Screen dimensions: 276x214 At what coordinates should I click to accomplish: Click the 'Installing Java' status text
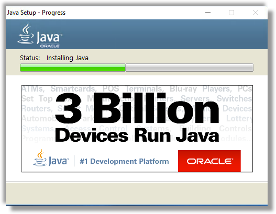(x=68, y=58)
